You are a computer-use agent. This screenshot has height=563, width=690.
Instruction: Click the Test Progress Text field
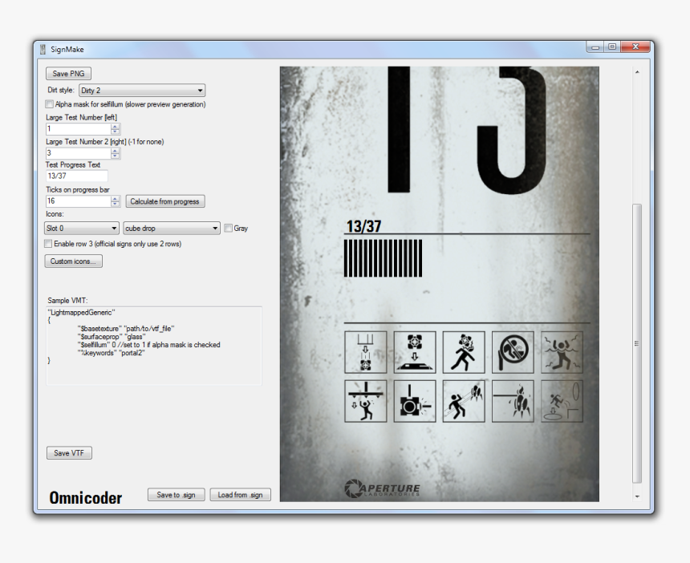[76, 176]
